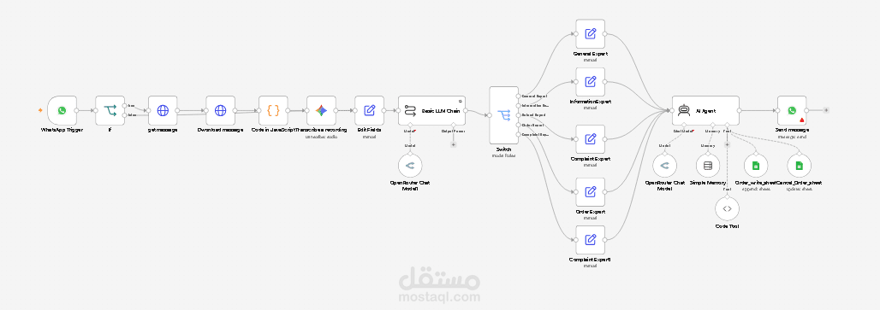
Task: Open the Download message HTTP node
Action: (x=221, y=110)
